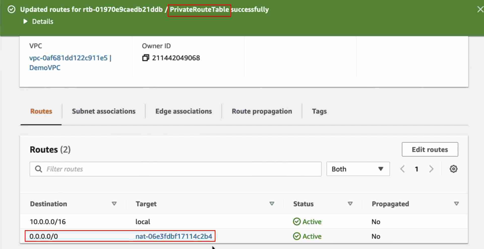Click the local target cell

143,222
